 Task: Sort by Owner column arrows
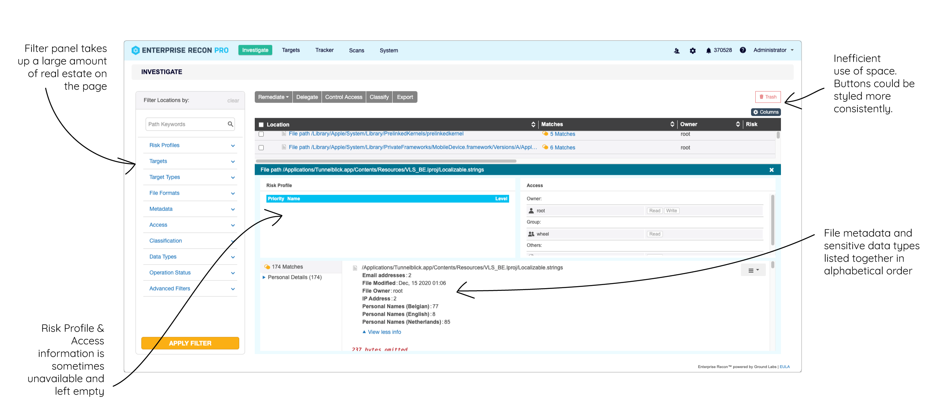tap(737, 124)
